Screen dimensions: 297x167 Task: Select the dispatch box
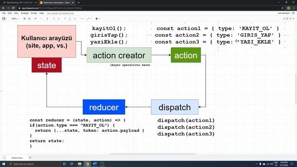(174, 107)
